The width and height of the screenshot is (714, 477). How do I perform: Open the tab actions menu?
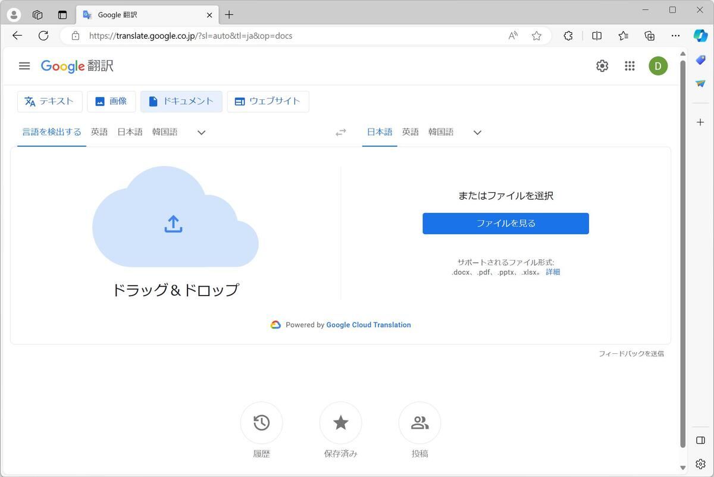coord(62,15)
